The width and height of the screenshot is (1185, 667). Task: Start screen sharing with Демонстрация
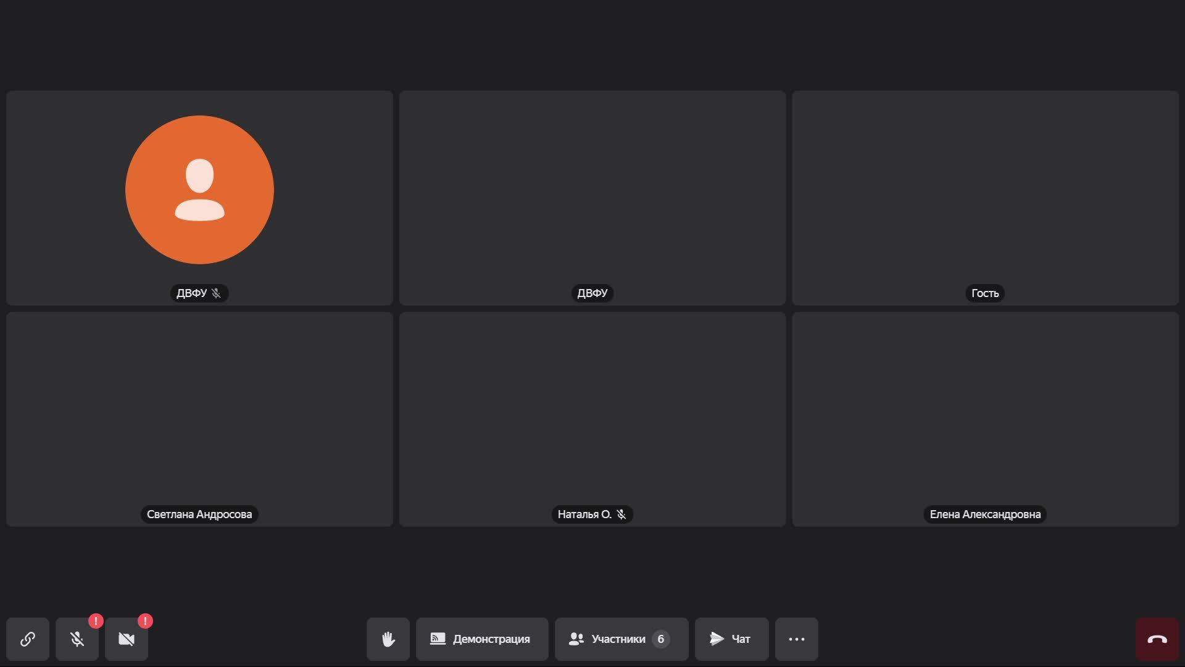(482, 639)
